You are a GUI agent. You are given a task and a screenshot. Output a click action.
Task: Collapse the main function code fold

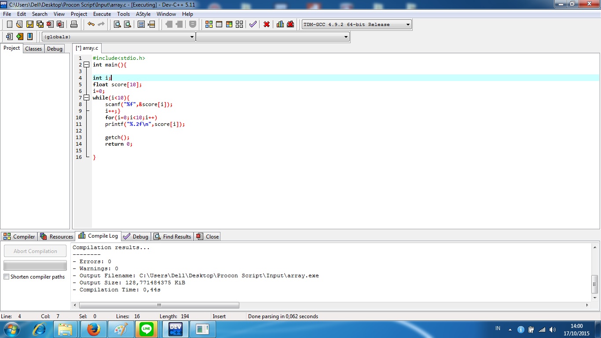click(86, 64)
